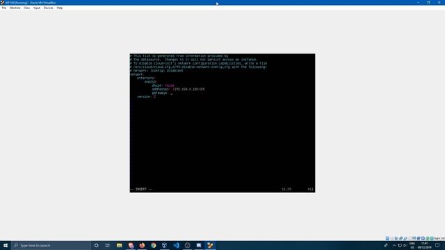The width and height of the screenshot is (445, 250).
Task: Focus the 'Type here to search' box
Action: pyautogui.click(x=51, y=245)
